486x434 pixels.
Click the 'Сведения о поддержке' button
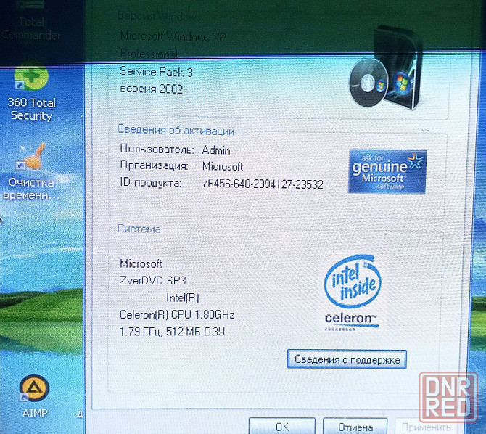pyautogui.click(x=347, y=359)
